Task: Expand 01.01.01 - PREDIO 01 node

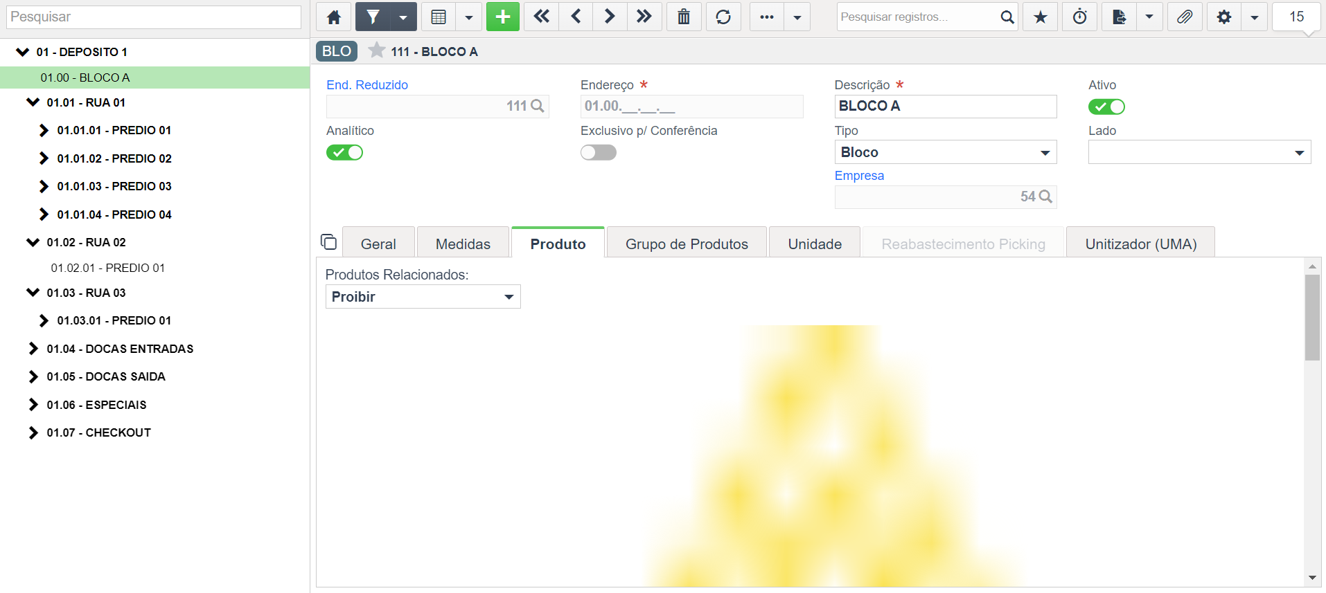Action: [x=44, y=130]
